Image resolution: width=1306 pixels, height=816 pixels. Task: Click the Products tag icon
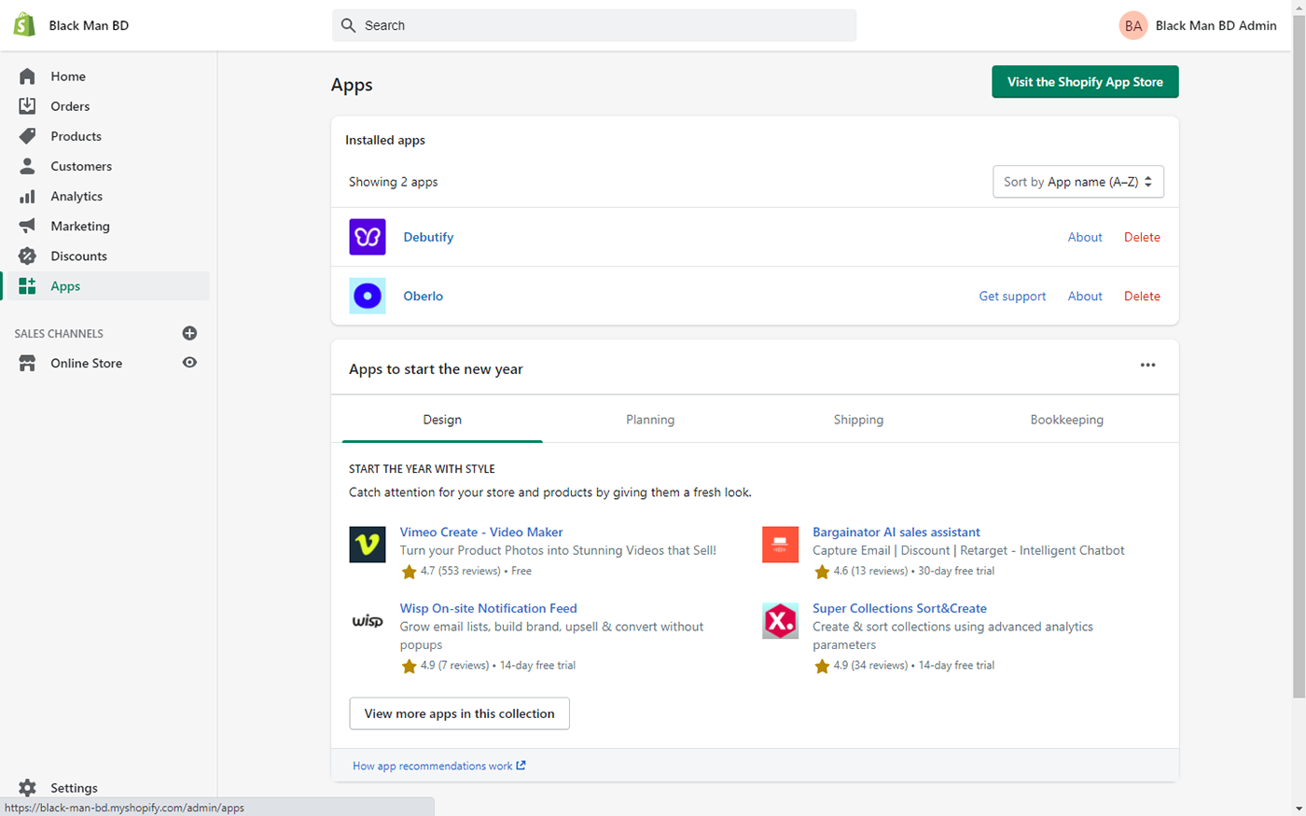(27, 136)
